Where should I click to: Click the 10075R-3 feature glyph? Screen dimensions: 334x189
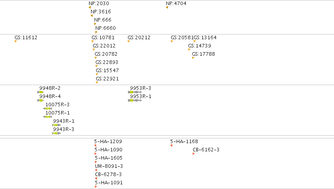tap(47, 109)
